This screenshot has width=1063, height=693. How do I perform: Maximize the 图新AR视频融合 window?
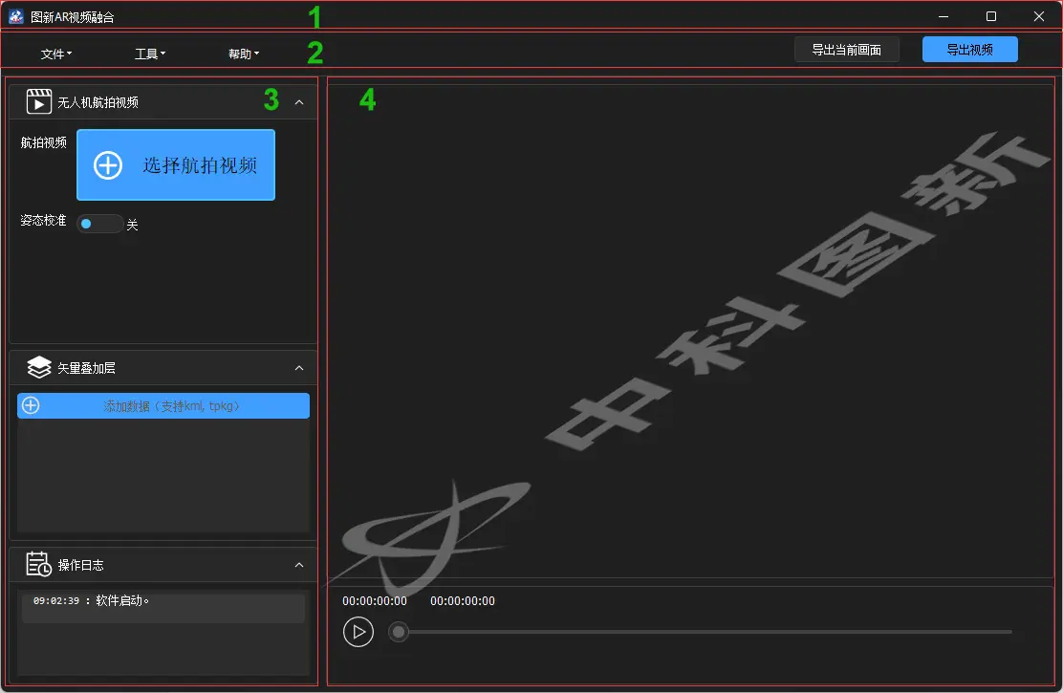click(991, 16)
